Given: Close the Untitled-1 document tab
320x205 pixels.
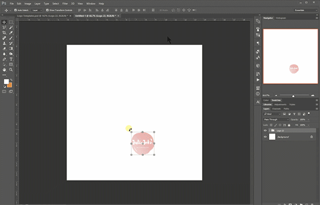Looking at the screenshot, I should click(118, 15).
